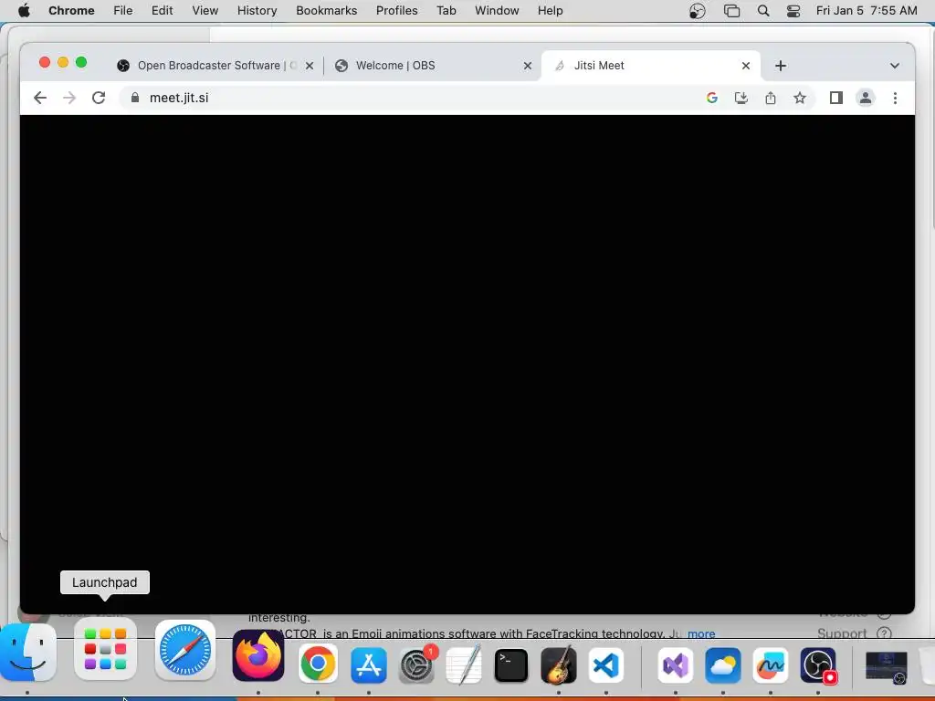
Task: Open the Google icon in address bar
Action: [711, 98]
